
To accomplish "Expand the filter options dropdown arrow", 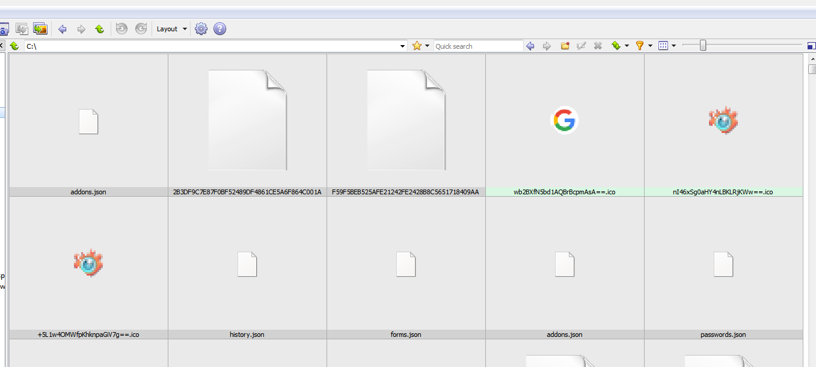I will pos(650,46).
